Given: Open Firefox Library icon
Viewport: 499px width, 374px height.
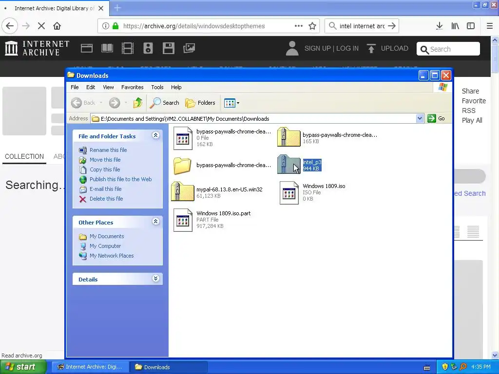Looking at the screenshot, I should pyautogui.click(x=455, y=26).
